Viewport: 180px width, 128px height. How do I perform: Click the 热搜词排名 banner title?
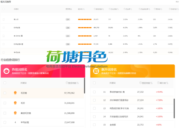(19, 70)
